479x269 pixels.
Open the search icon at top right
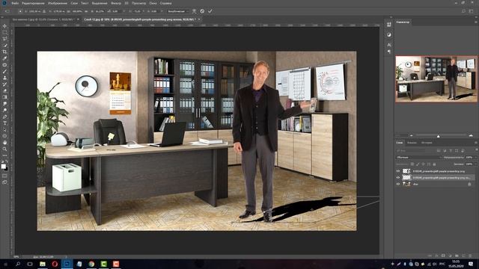[x=464, y=11]
